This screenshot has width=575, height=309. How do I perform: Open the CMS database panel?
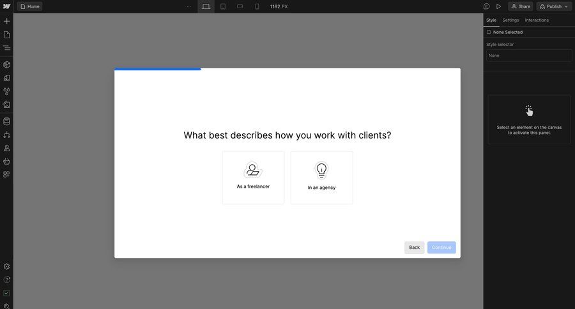click(6, 121)
